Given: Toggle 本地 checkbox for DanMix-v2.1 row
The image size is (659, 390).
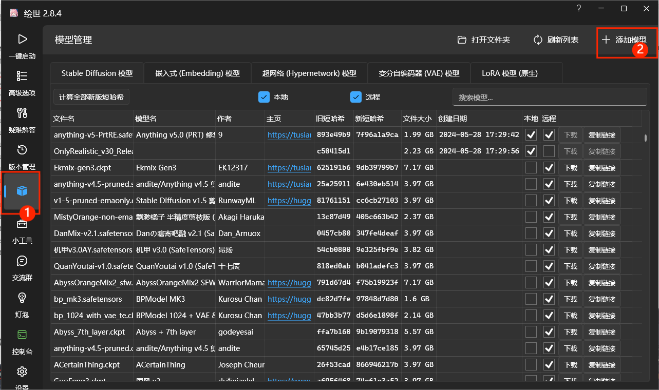Looking at the screenshot, I should 531,233.
